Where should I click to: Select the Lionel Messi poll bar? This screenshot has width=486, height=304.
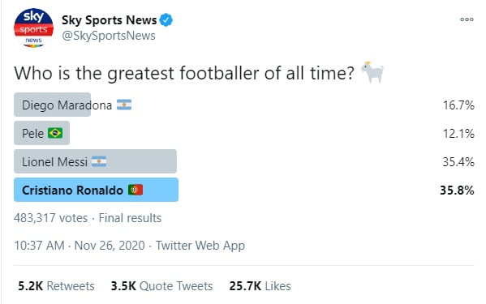point(95,161)
